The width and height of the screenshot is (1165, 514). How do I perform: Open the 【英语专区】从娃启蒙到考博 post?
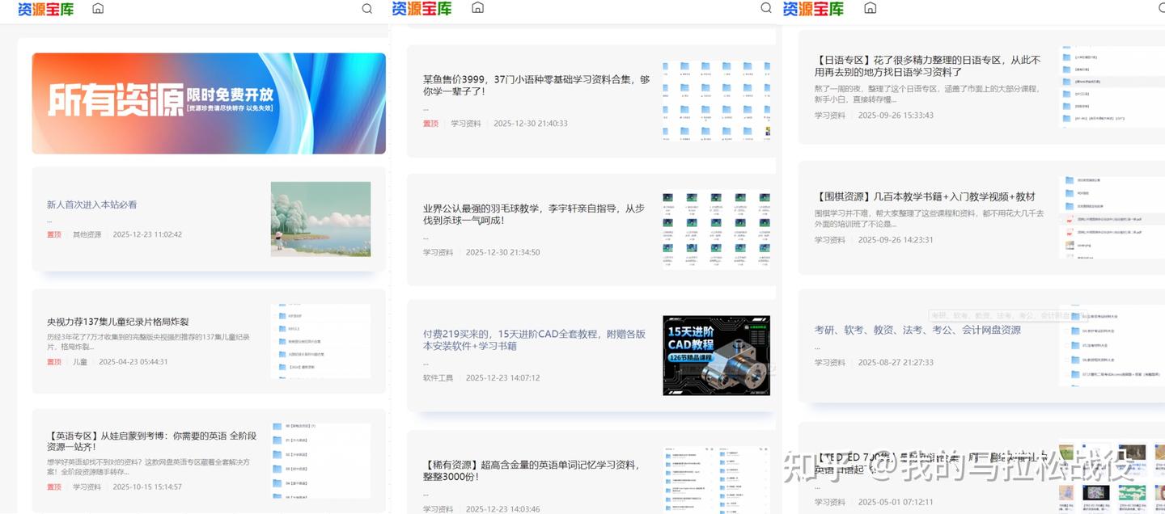pyautogui.click(x=151, y=441)
